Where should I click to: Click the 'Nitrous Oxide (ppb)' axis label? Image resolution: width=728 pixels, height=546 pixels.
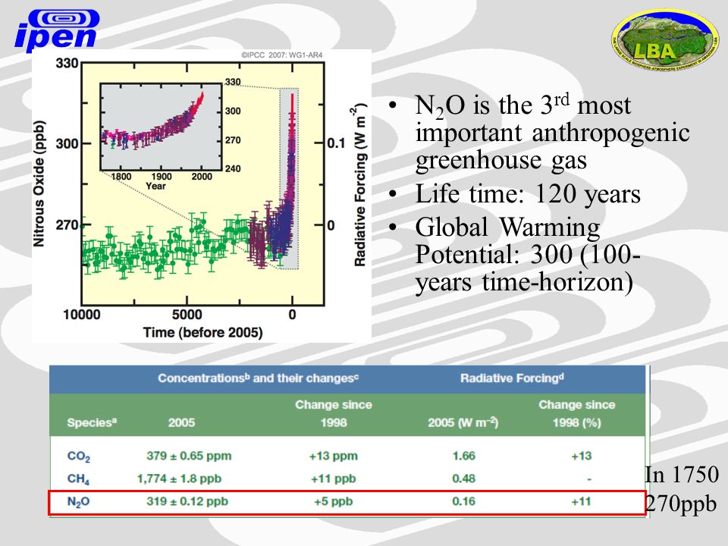point(39,184)
